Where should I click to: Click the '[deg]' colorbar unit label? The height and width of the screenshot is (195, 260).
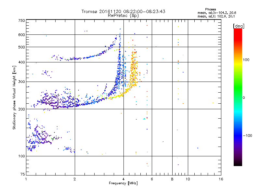(239, 26)
